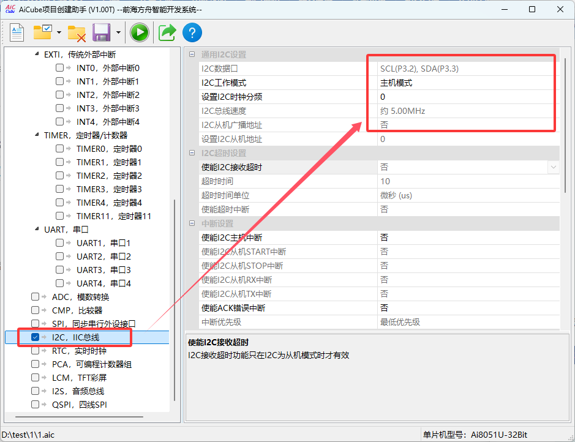Enable the TIMER3 checkbox
The height and width of the screenshot is (442, 575).
point(59,189)
